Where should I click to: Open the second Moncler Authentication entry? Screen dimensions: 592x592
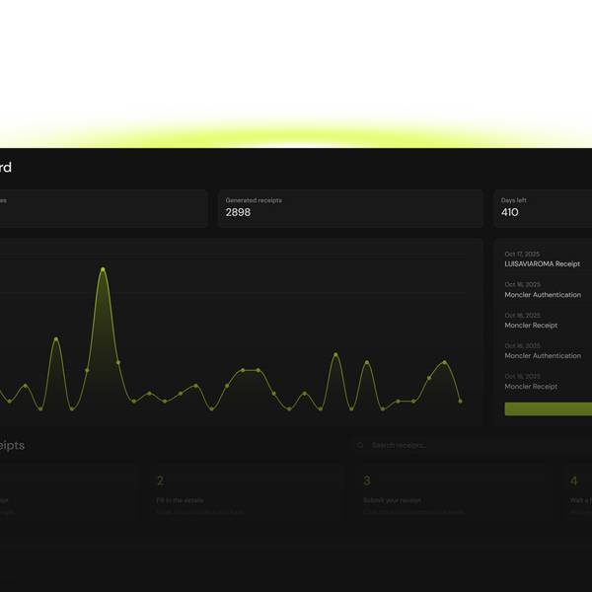[543, 356]
